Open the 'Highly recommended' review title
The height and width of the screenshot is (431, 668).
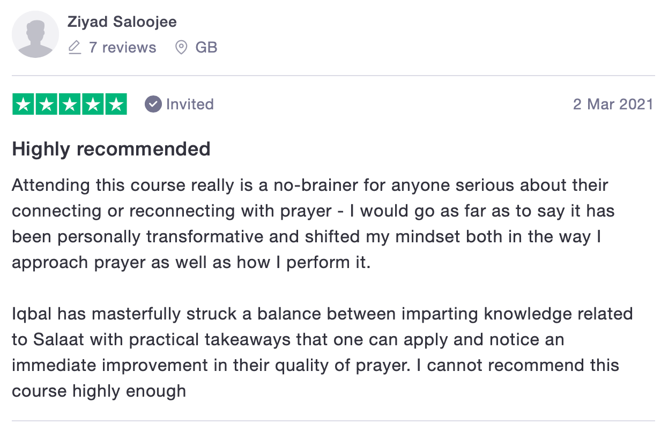[x=111, y=149]
